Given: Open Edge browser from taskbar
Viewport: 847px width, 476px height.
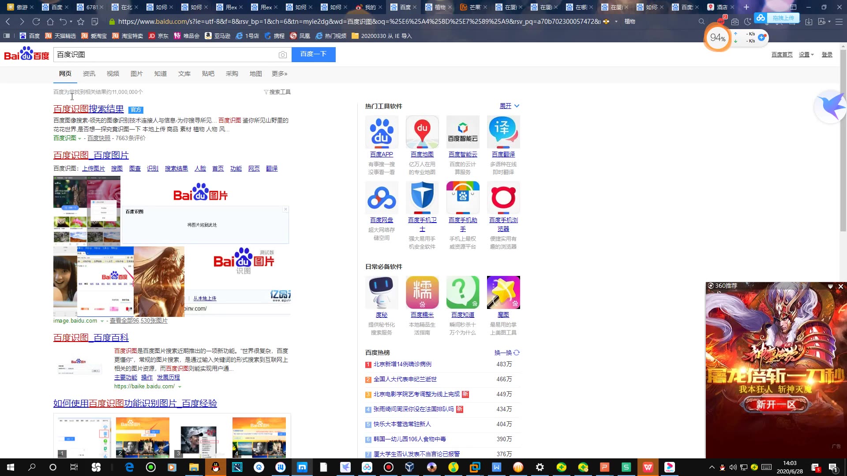Looking at the screenshot, I should 129,467.
